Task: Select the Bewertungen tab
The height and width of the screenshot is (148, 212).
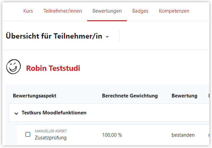Action: pyautogui.click(x=107, y=11)
